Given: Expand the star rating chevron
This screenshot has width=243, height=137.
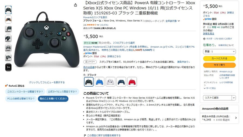Looking at the screenshot, I should coord(98,25).
